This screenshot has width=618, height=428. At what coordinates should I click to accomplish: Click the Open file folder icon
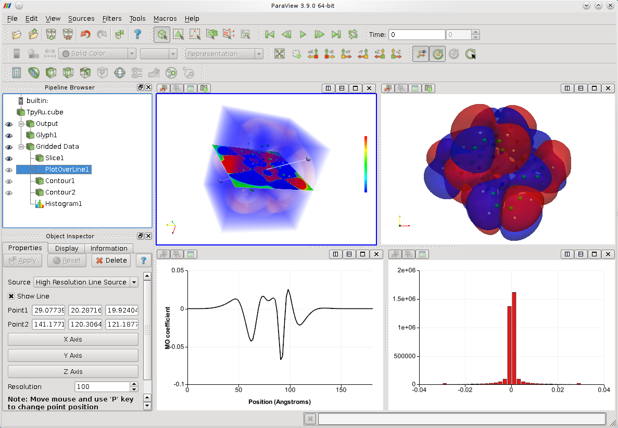(x=17, y=34)
